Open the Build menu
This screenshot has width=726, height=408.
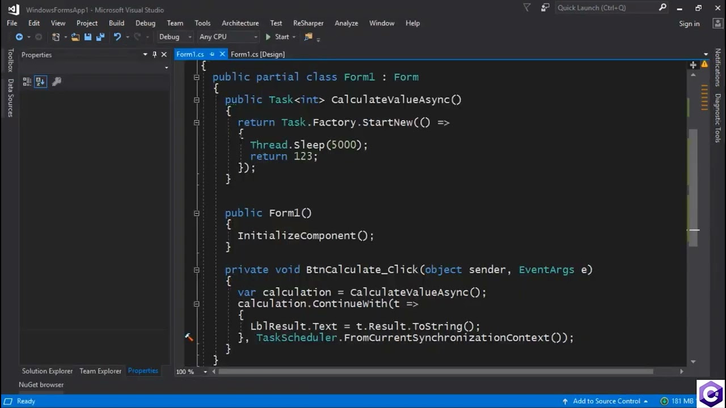pyautogui.click(x=116, y=23)
